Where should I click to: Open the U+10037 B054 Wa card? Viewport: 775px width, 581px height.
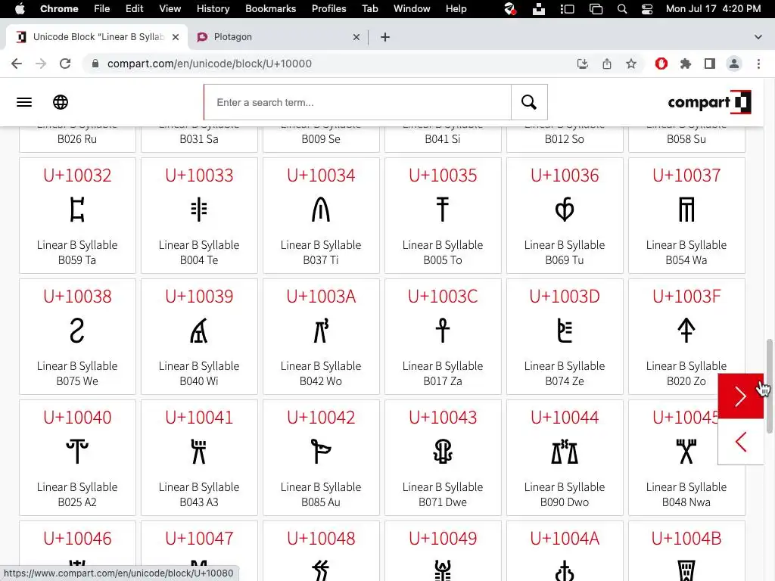tap(686, 216)
